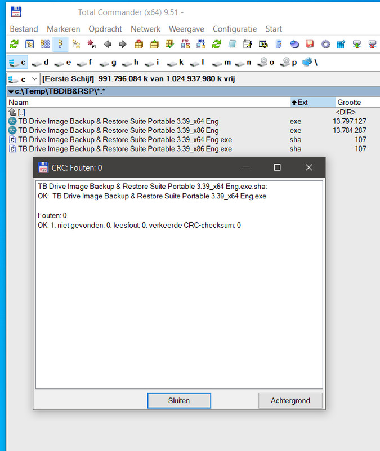
Task: Switch to drive g button
Action: point(108,62)
